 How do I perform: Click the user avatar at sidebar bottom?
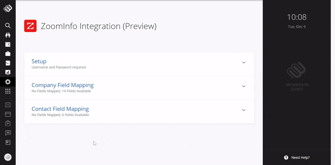8,157
